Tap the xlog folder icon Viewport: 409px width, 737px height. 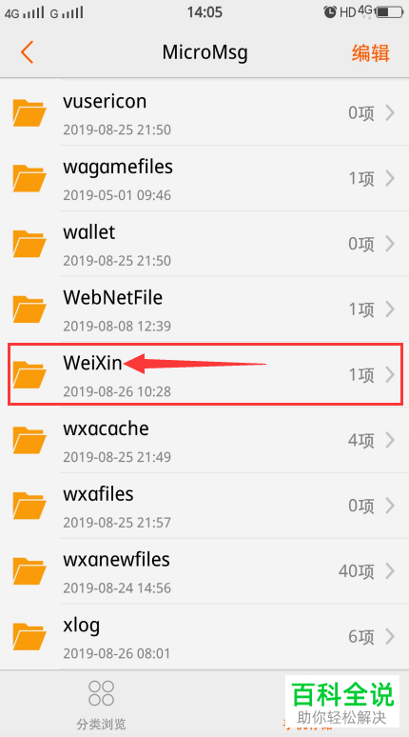pyautogui.click(x=29, y=637)
